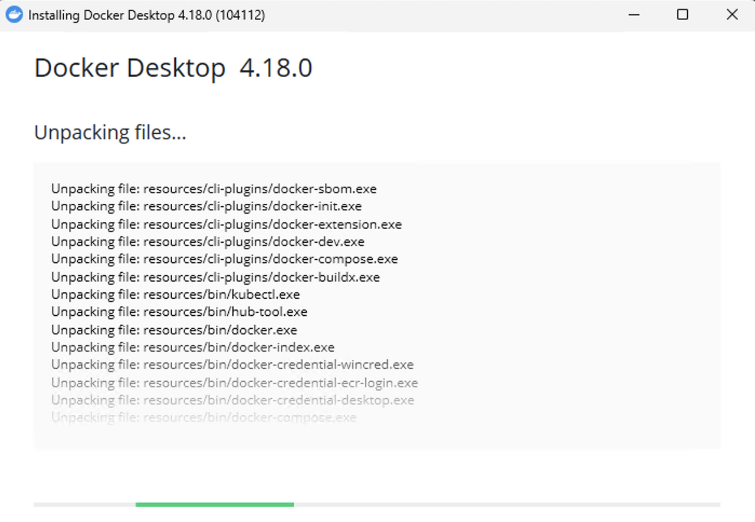The image size is (755, 522).
Task: Select the faded bin/docker-compose.exe log line
Action: [204, 418]
